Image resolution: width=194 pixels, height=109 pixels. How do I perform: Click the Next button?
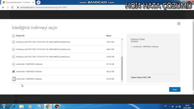point(175,90)
